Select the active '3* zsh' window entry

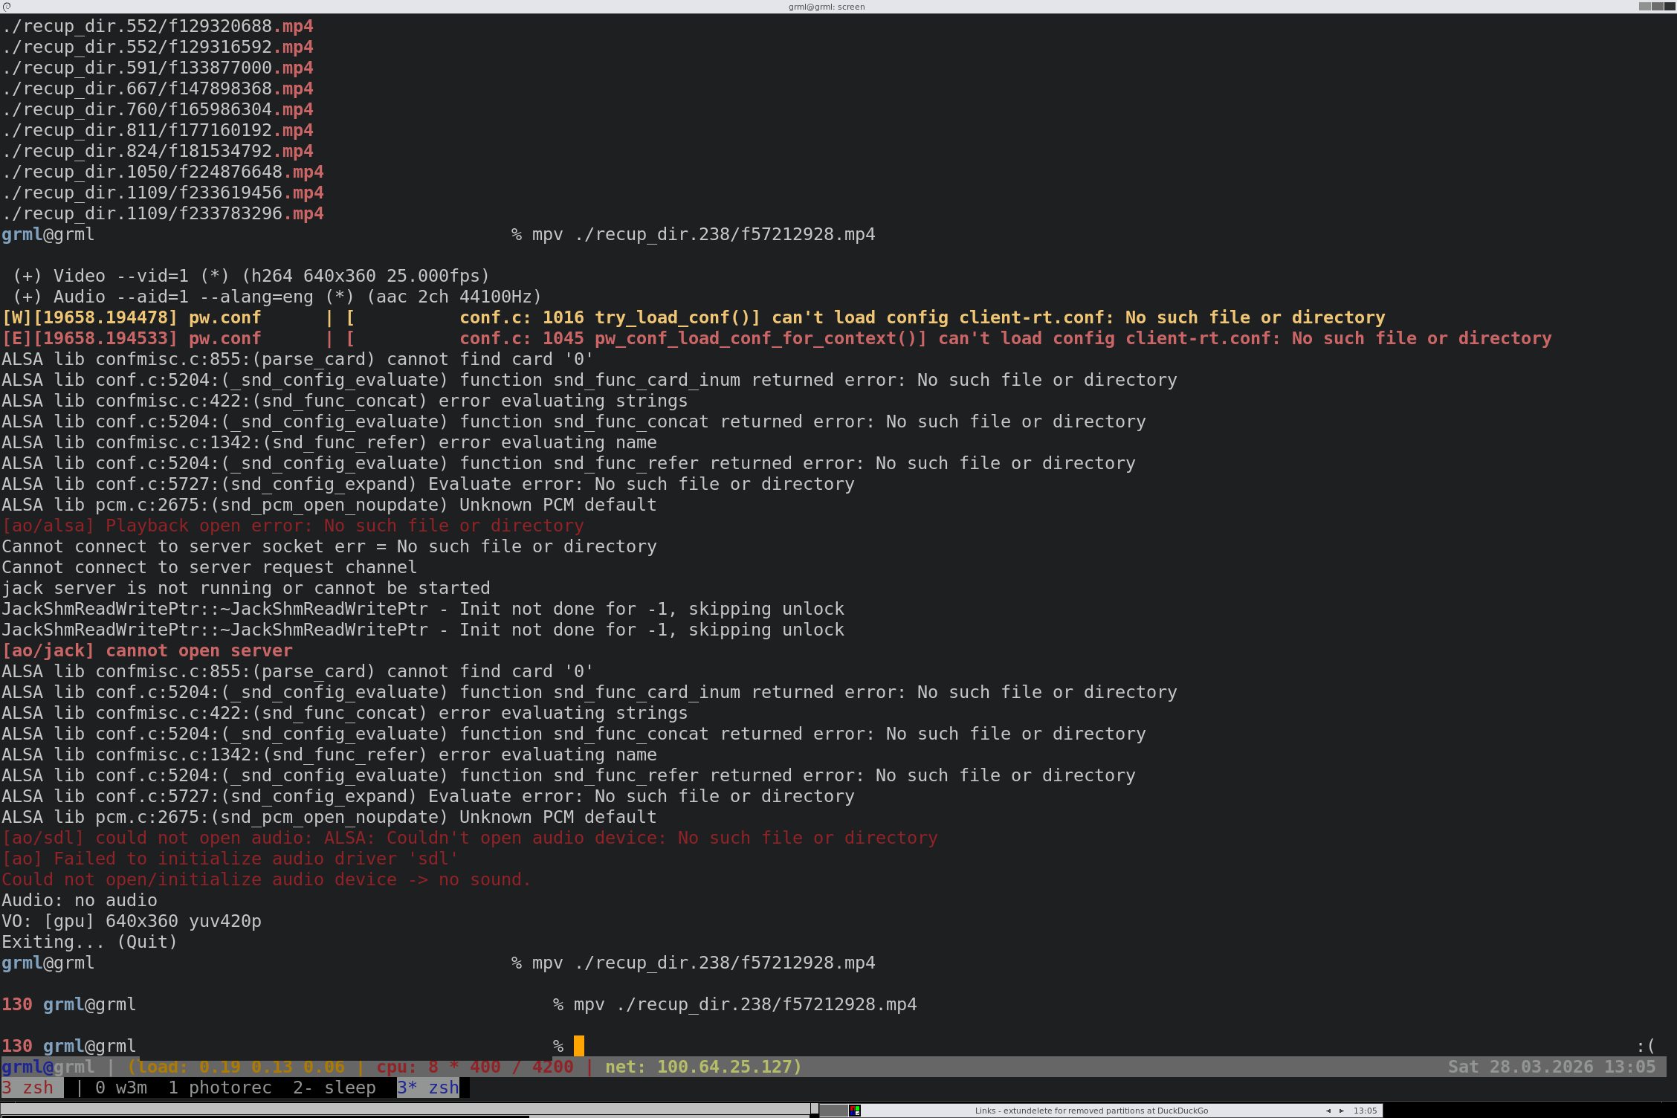pyautogui.click(x=428, y=1088)
